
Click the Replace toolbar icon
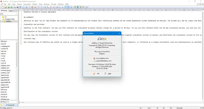48,7
